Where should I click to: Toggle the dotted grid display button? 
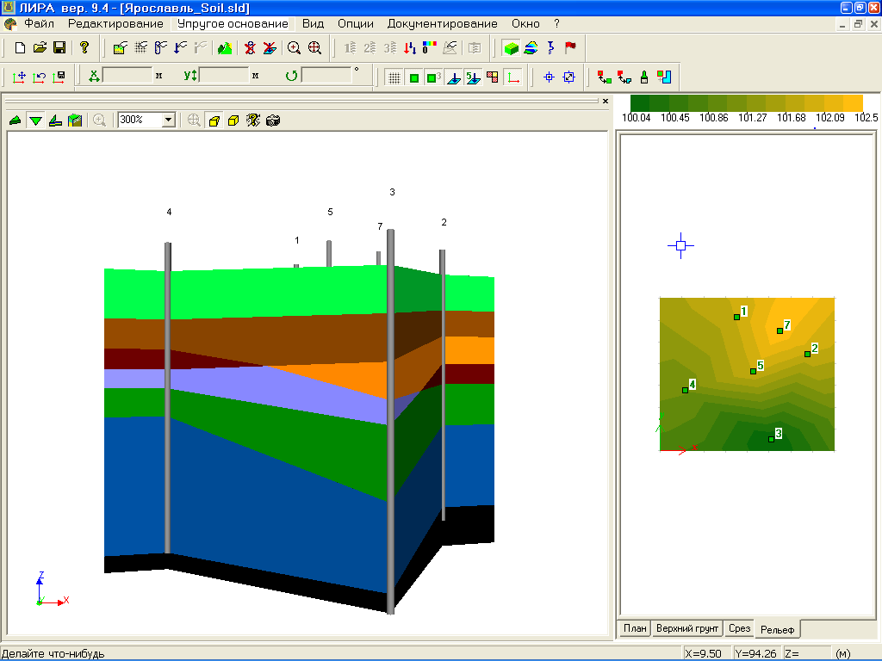(394, 77)
